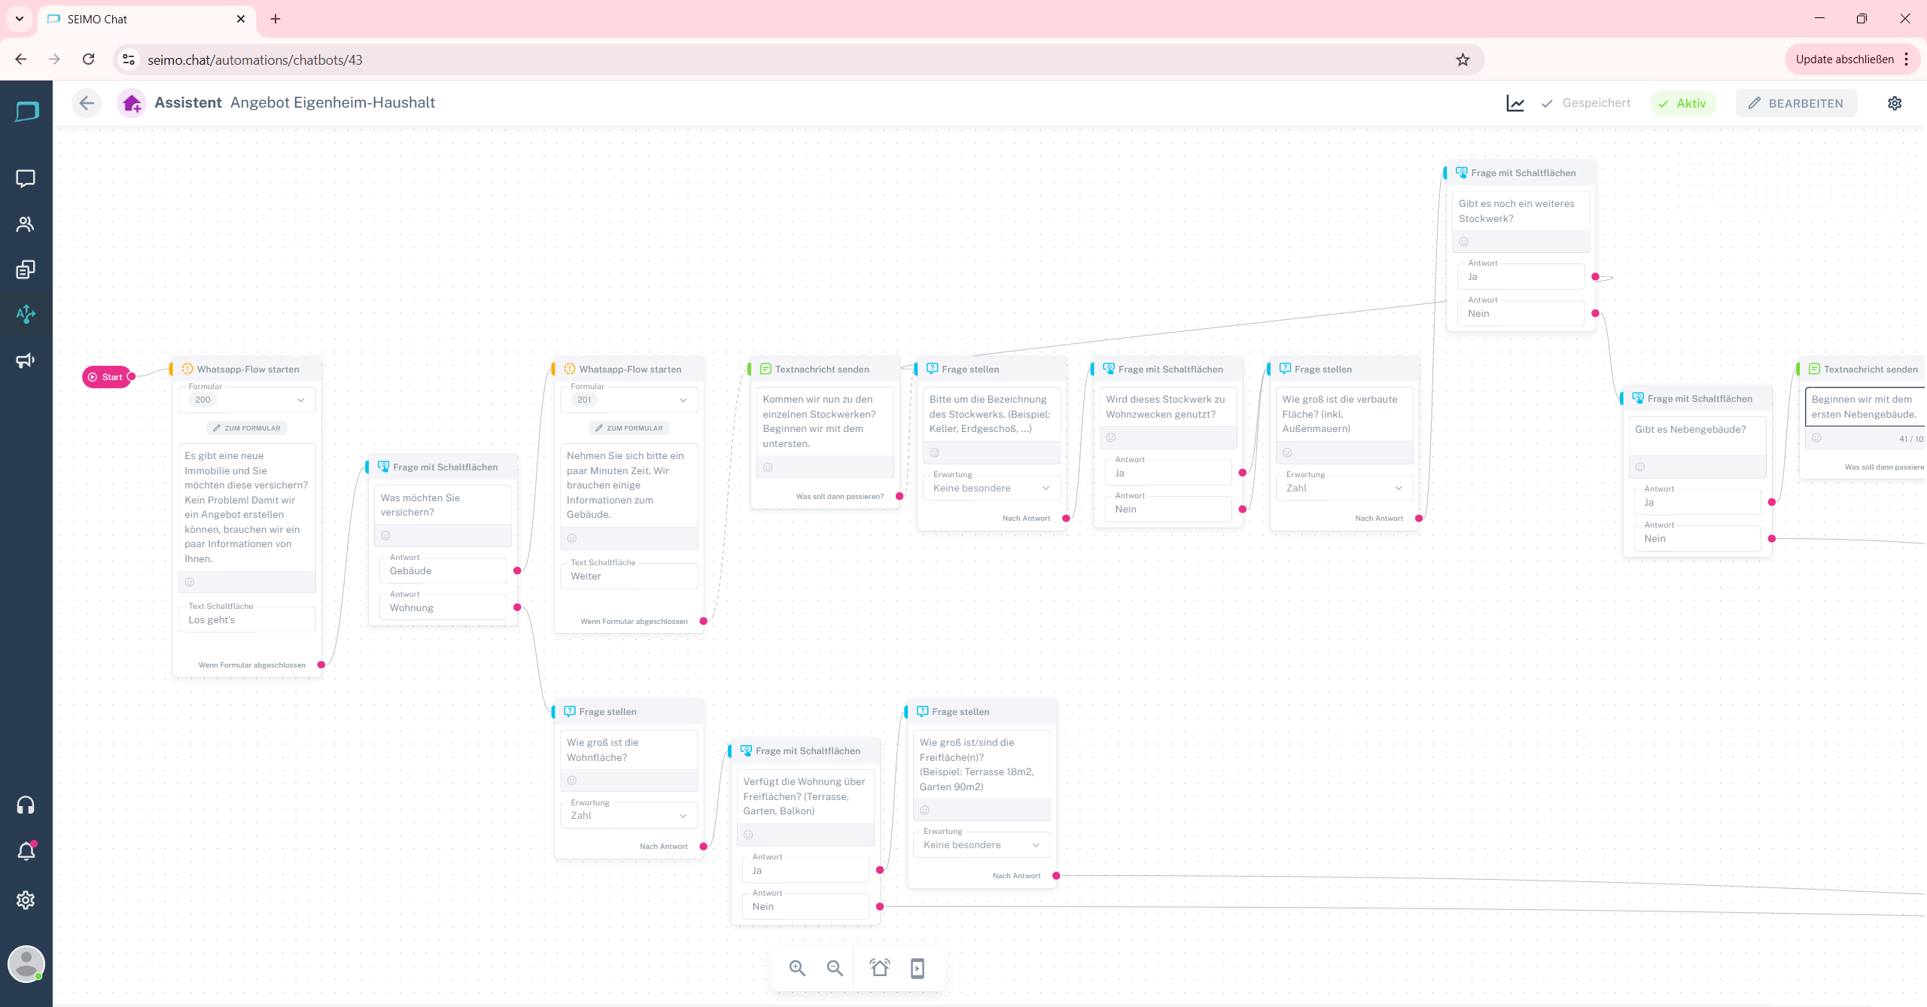This screenshot has height=1007, width=1927.
Task: Click the zoom in magnifier icon
Action: click(x=797, y=968)
